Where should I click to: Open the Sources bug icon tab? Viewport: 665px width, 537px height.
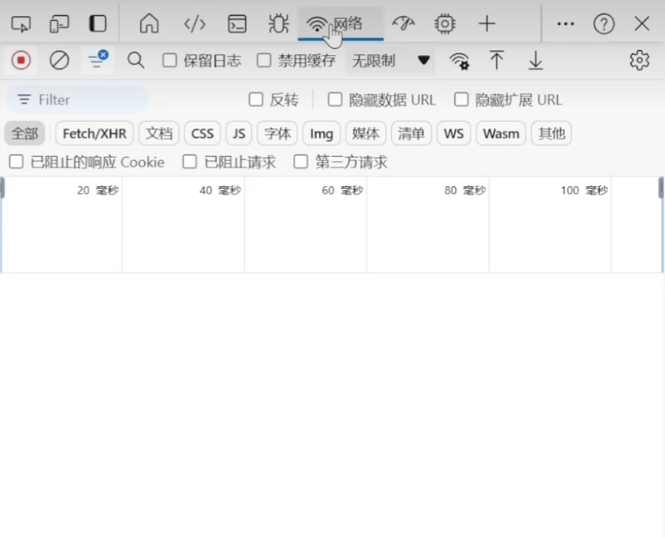[279, 24]
